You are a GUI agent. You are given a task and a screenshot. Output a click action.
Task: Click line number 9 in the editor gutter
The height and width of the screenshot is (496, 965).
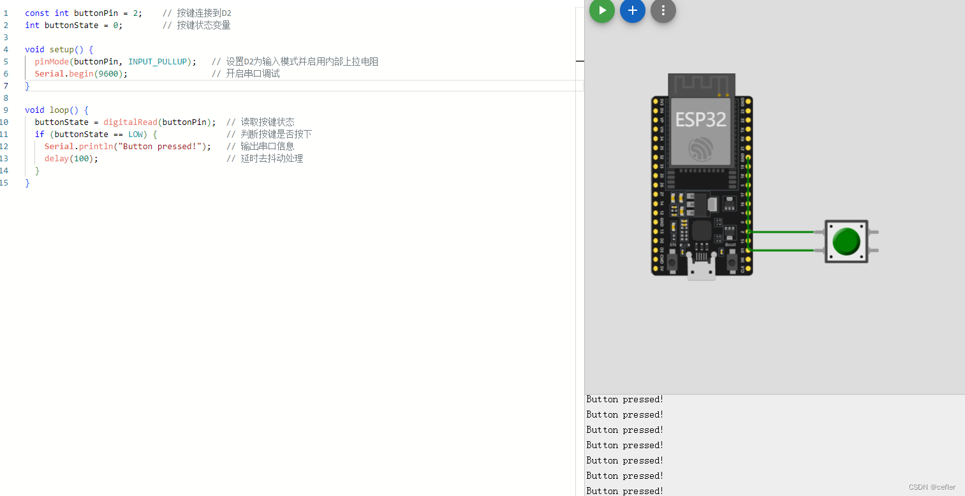[x=6, y=110]
